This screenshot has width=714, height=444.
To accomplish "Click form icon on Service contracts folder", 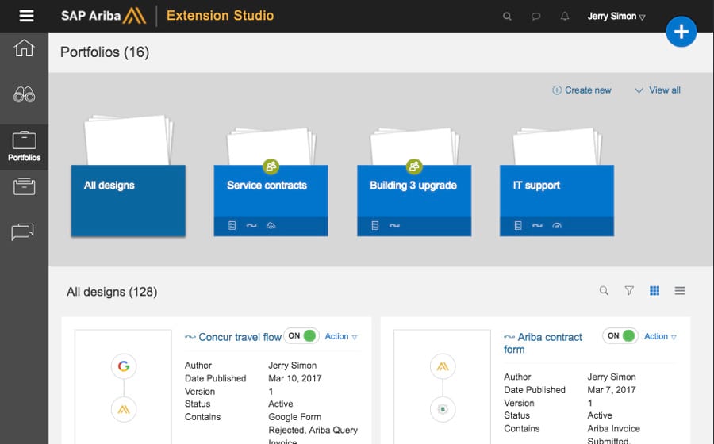I will (x=232, y=225).
